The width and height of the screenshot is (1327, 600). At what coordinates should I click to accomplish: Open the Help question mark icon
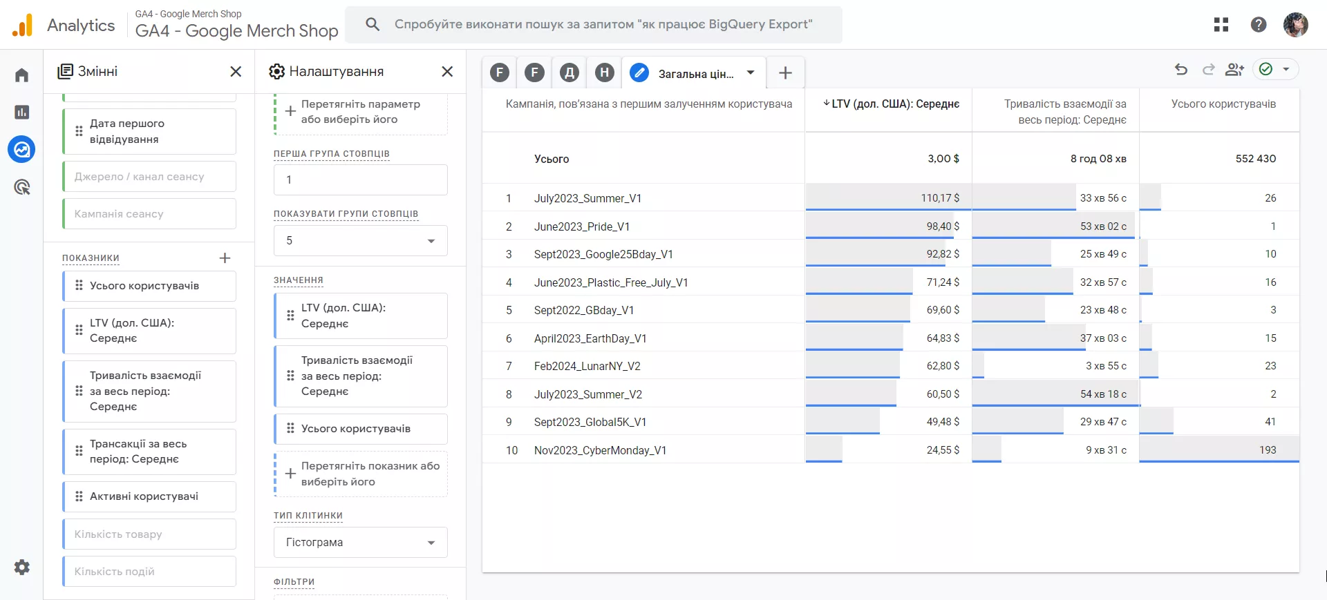coord(1259,25)
